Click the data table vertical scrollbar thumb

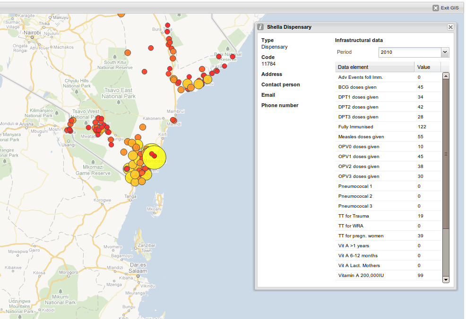pyautogui.click(x=446, y=154)
